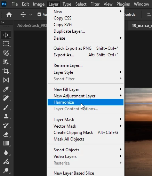Choose Copy SVG from Layer menu
The height and width of the screenshot is (176, 152).
click(86, 25)
